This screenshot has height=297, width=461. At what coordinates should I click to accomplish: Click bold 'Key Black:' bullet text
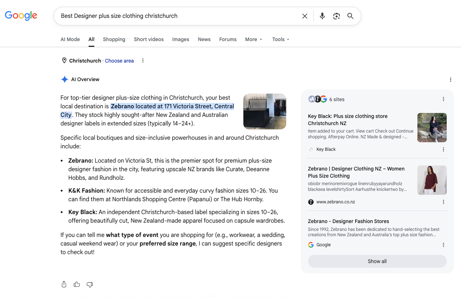83,212
